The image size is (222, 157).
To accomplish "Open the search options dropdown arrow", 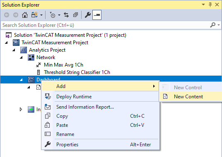I will (x=219, y=25).
